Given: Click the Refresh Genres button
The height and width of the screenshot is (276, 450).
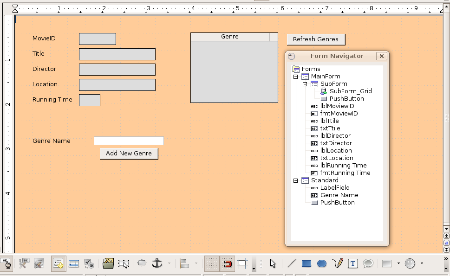Looking at the screenshot, I should coord(316,39).
